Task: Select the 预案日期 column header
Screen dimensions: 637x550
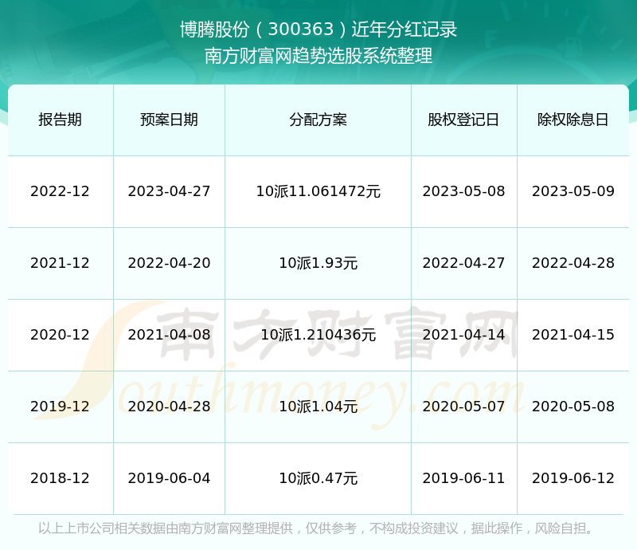Action: pos(169,120)
